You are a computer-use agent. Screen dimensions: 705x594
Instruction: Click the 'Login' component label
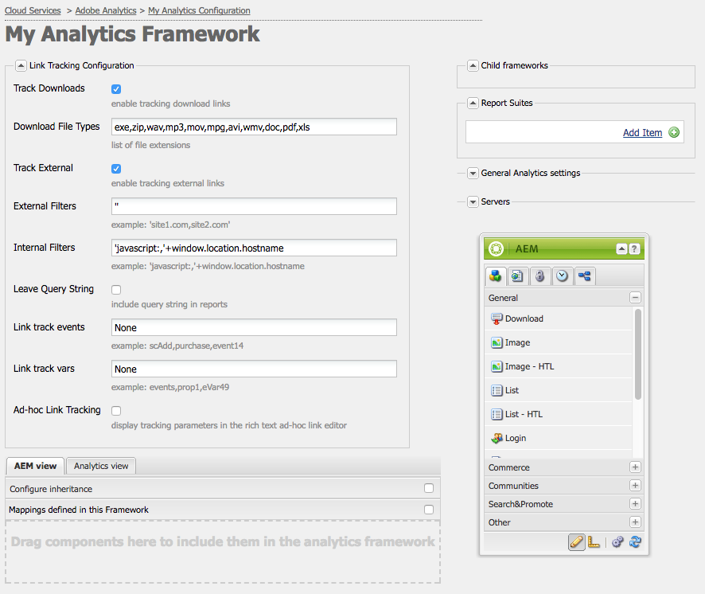click(x=516, y=438)
